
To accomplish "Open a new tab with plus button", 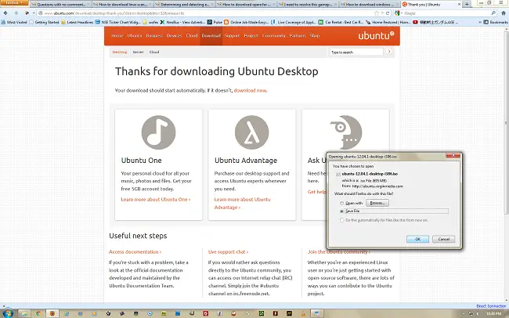I will pos(467,4).
